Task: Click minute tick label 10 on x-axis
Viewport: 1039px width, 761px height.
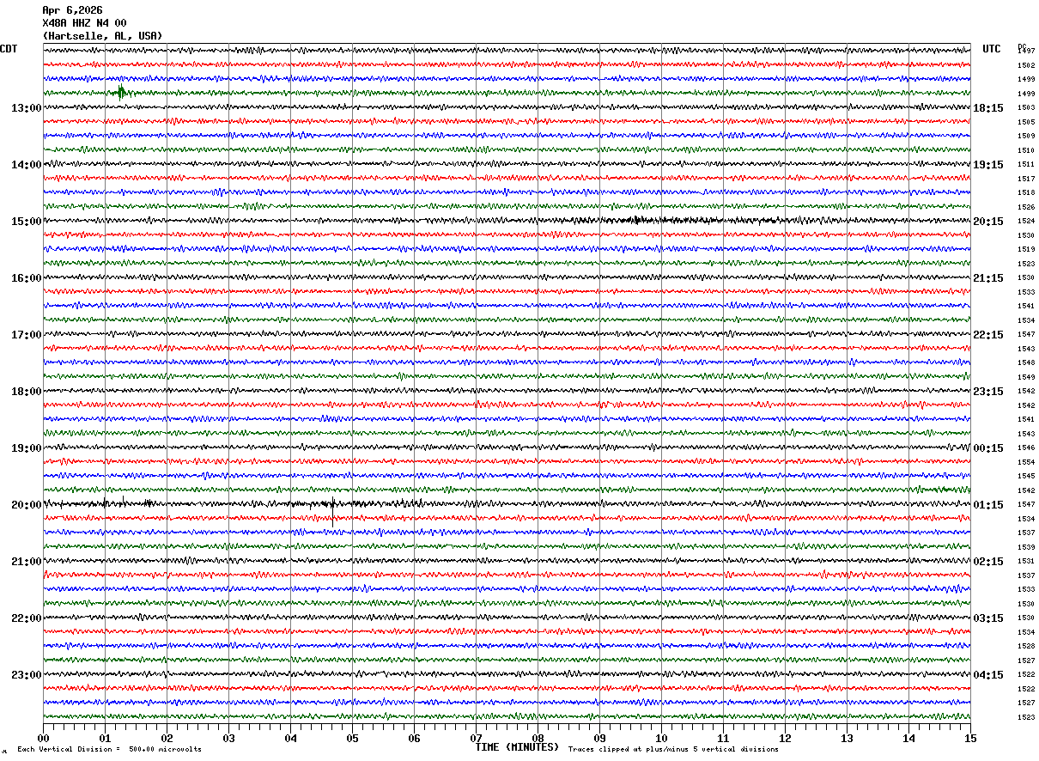Action: pyautogui.click(x=661, y=738)
